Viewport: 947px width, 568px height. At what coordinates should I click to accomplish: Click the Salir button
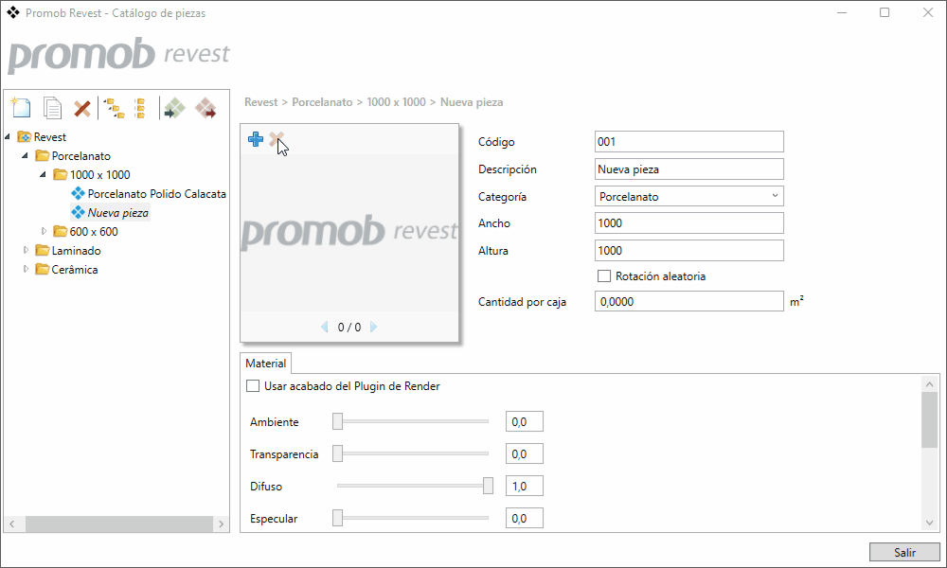point(904,552)
